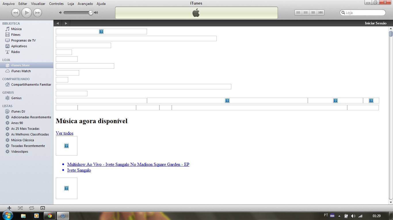Click the Previous track rewind button
393x220 pixels.
(x=16, y=13)
